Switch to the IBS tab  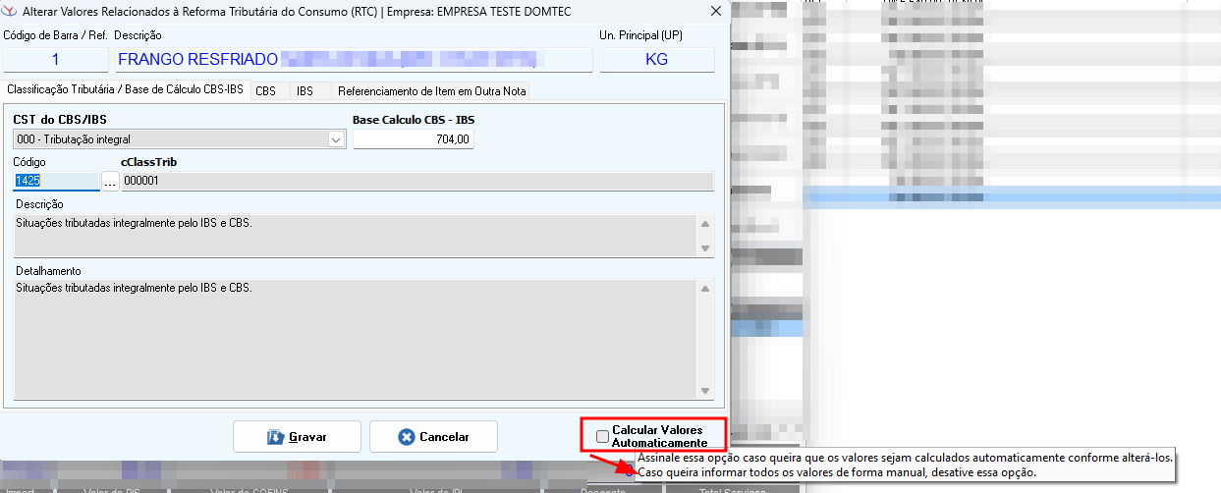[305, 91]
